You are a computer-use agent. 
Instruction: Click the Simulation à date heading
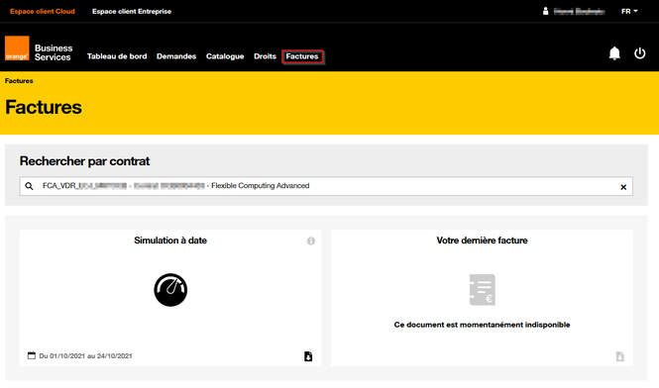170,241
